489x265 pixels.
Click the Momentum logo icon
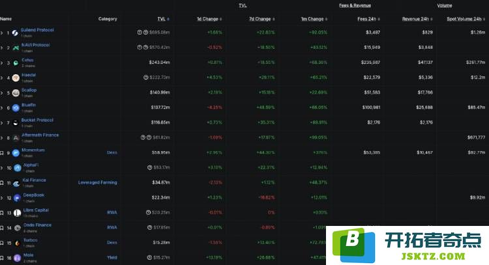tap(16, 153)
